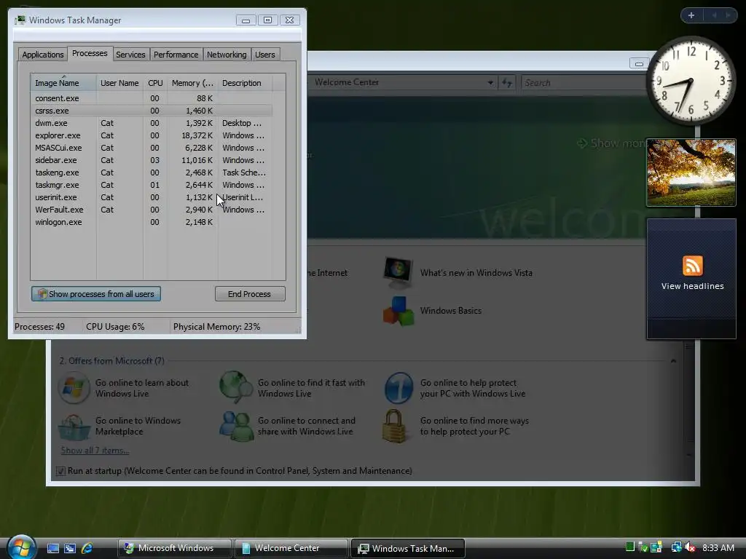Select the taskeng.exe process
The height and width of the screenshot is (559, 746).
point(152,173)
